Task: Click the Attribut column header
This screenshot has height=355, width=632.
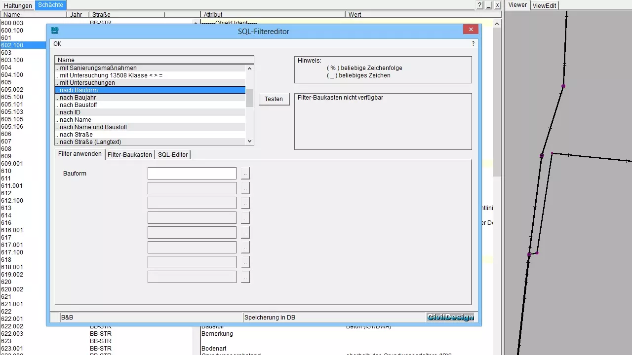Action: point(274,15)
